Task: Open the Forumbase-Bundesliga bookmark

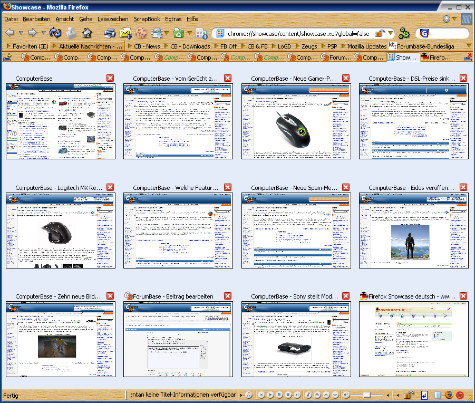Action: pyautogui.click(x=422, y=46)
